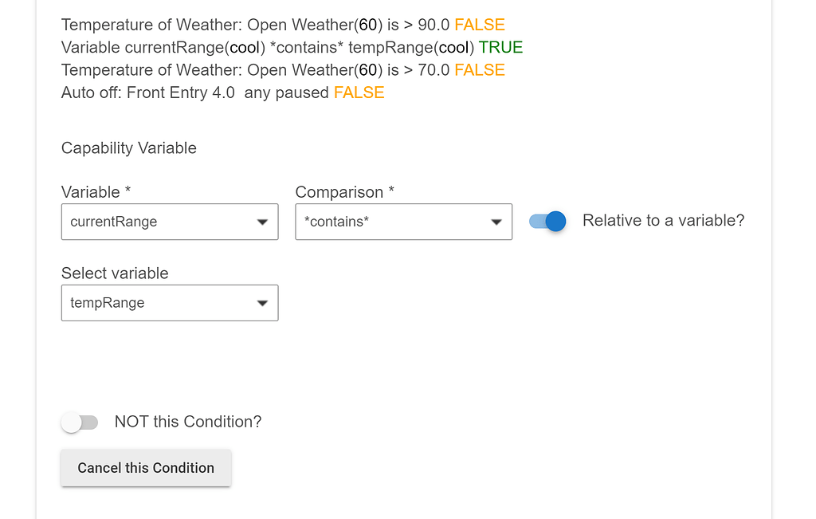The height and width of the screenshot is (519, 816).
Task: Click the "Capability Variable" section heading
Action: pos(128,148)
